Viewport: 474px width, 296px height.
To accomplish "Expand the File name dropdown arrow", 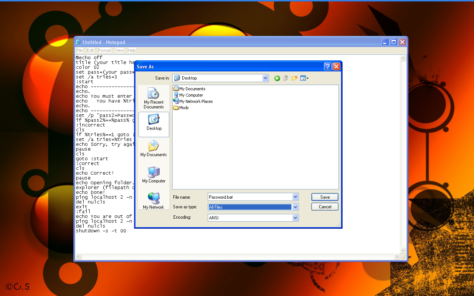I will click(x=295, y=197).
